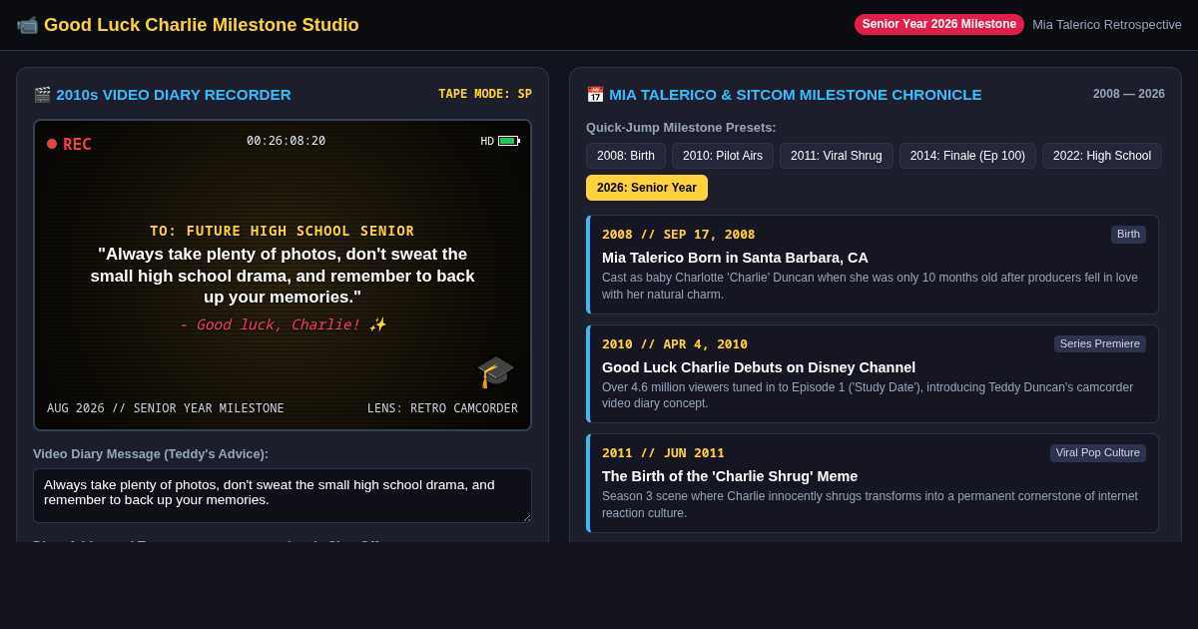The height and width of the screenshot is (629, 1198).
Task: Click the clapperboard icon beside Video Diary Recorder
Action: (42, 95)
